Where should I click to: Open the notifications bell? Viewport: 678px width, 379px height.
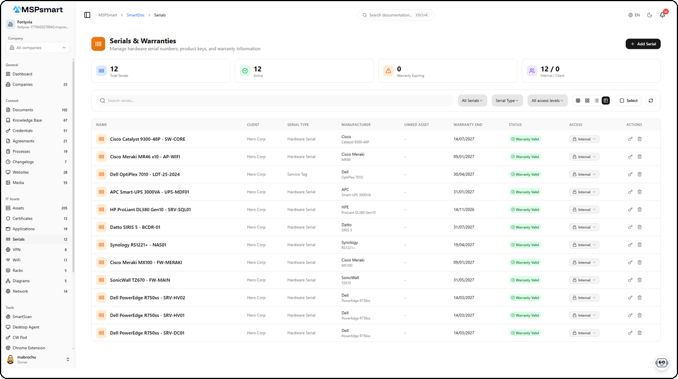pyautogui.click(x=662, y=15)
